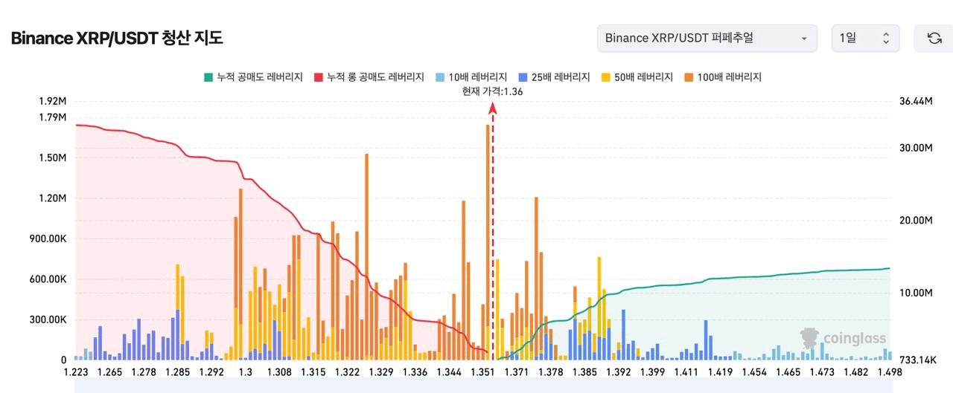The width and height of the screenshot is (953, 393).
Task: Click the 20.00M right axis label
Action: 916,221
